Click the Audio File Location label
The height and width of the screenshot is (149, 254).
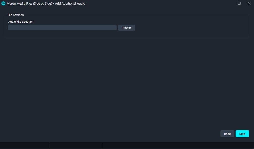(x=21, y=22)
